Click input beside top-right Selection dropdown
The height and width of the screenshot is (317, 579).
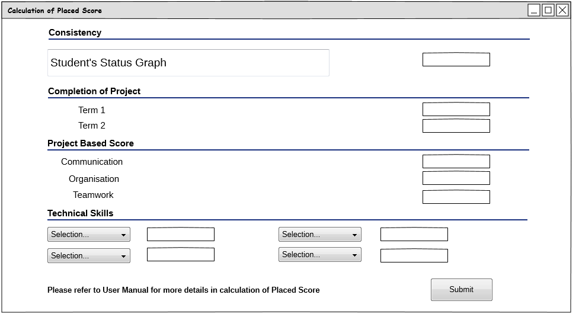(x=414, y=234)
